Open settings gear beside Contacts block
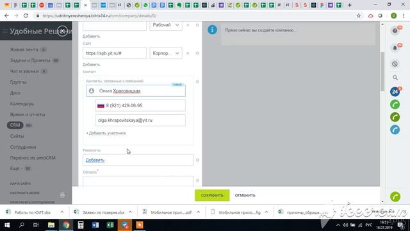The width and height of the screenshot is (410, 231). pos(197,81)
